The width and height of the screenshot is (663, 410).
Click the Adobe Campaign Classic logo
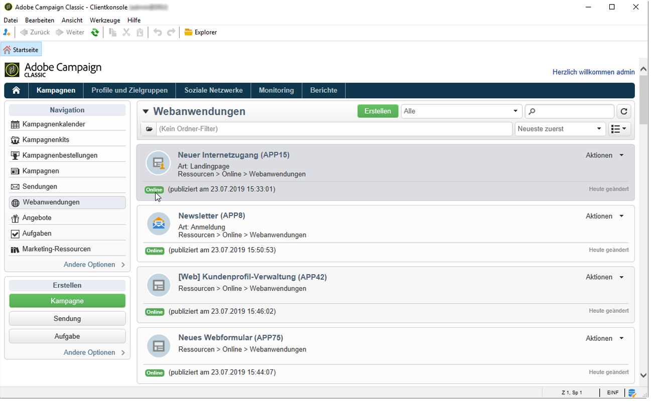coord(53,70)
